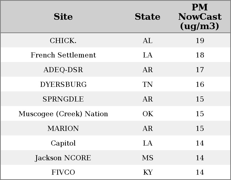The width and height of the screenshot is (231, 180).
Task: Click the SPRNGDLE site name
Action: click(x=63, y=99)
